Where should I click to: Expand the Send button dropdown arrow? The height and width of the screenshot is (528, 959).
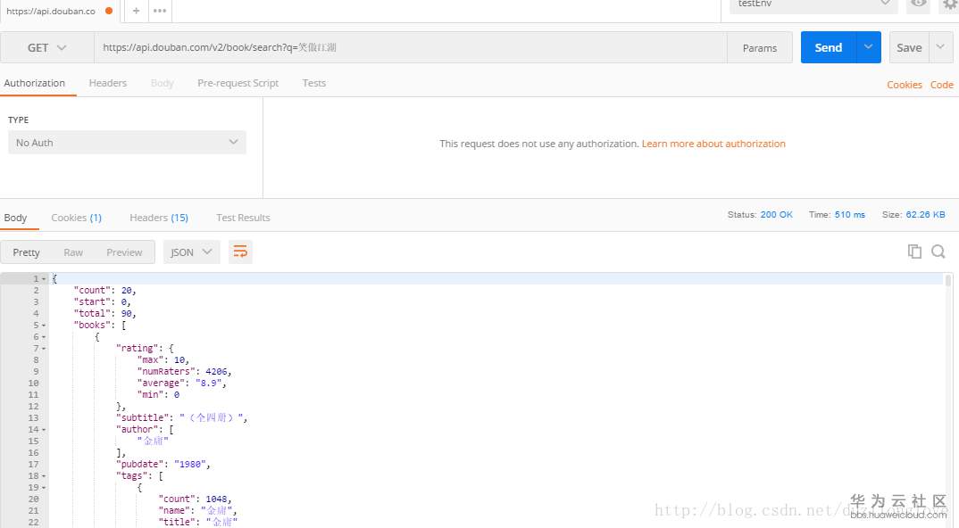click(869, 47)
